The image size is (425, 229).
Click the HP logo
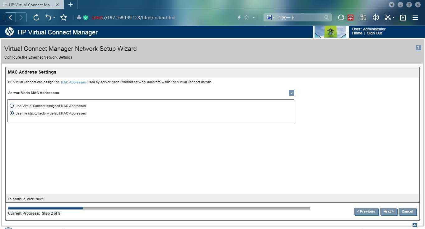coord(9,32)
